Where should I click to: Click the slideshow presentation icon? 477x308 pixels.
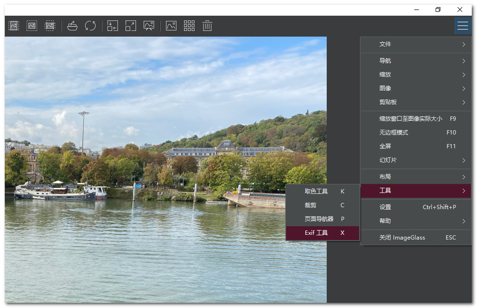pos(149,26)
